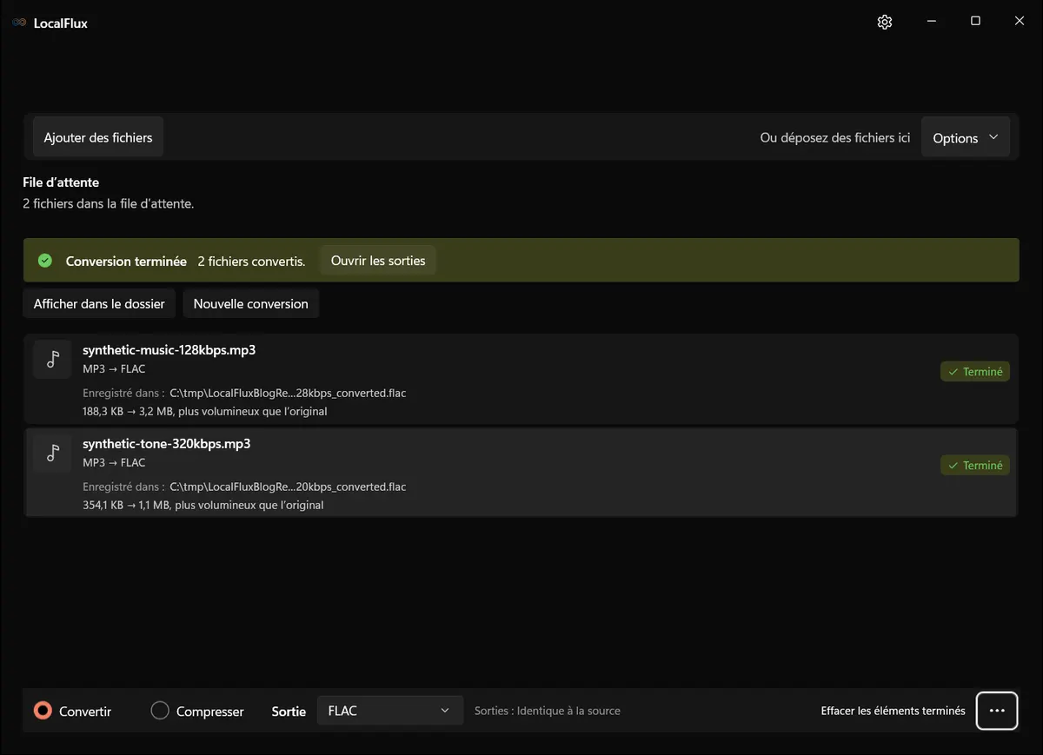Click the green conversion success checkmark
The height and width of the screenshot is (755, 1043).
[45, 261]
